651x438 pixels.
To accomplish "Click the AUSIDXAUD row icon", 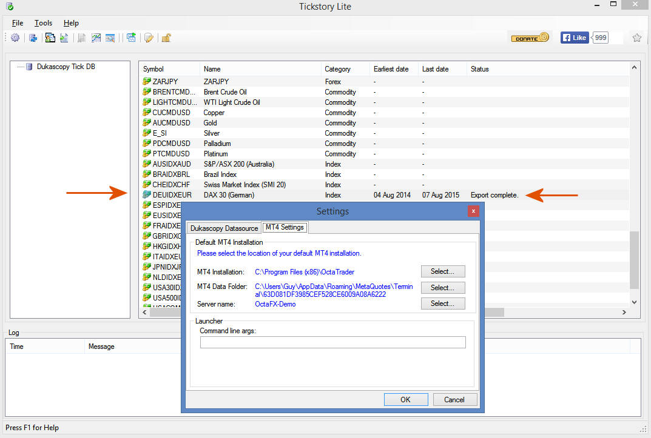I will pos(147,164).
